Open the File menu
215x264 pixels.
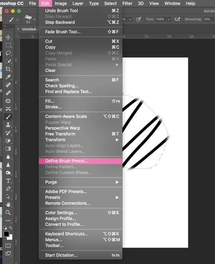tap(32, 3)
